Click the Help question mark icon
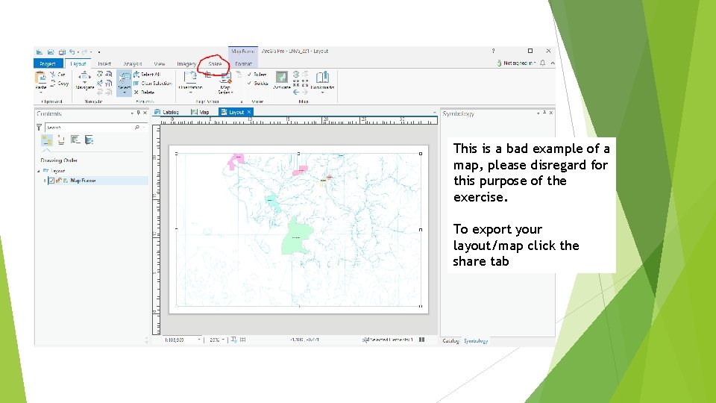The width and height of the screenshot is (716, 403). click(493, 51)
